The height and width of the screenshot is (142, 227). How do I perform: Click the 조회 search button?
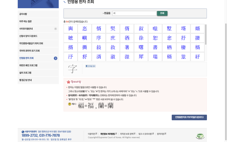(162, 13)
